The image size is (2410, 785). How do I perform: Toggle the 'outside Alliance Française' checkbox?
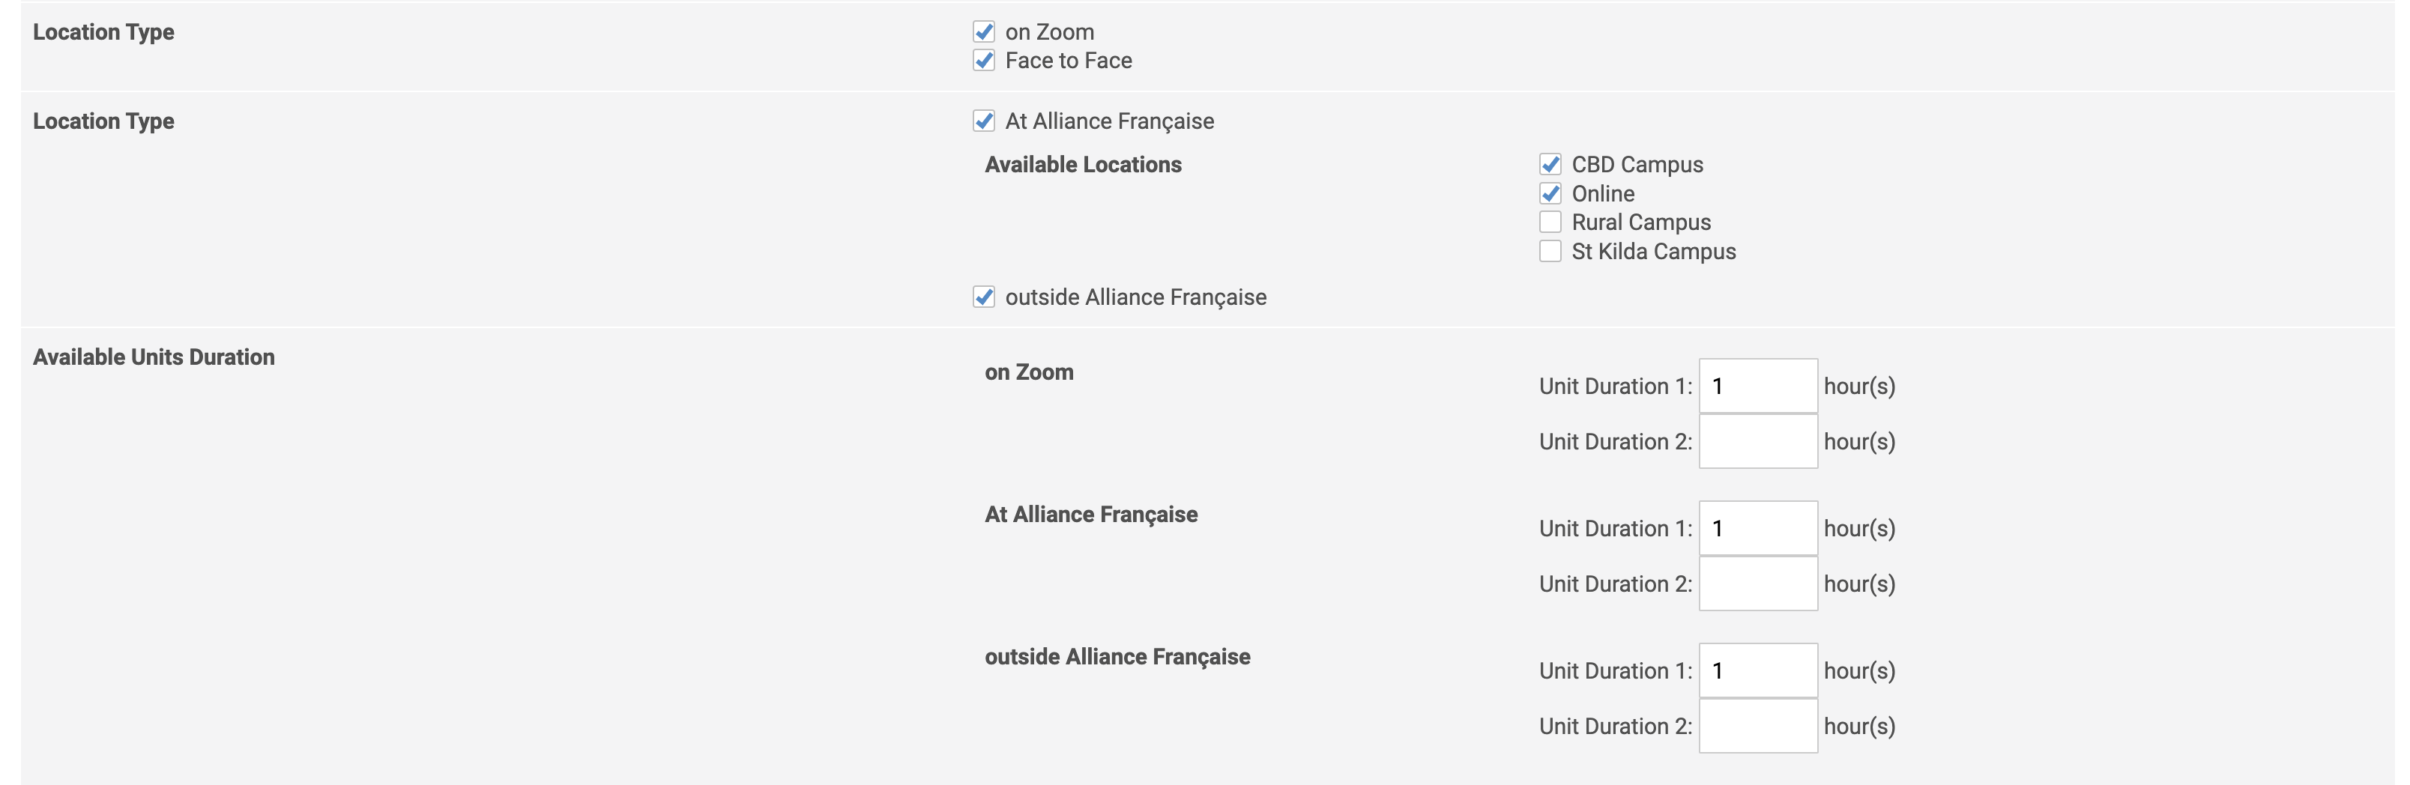[983, 297]
